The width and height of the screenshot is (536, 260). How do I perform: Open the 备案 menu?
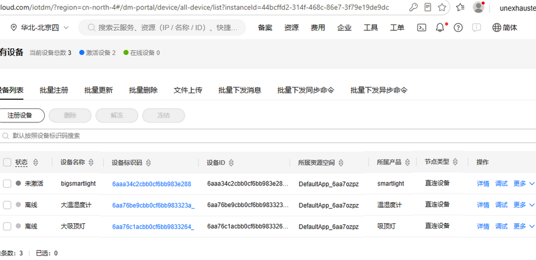(x=265, y=28)
